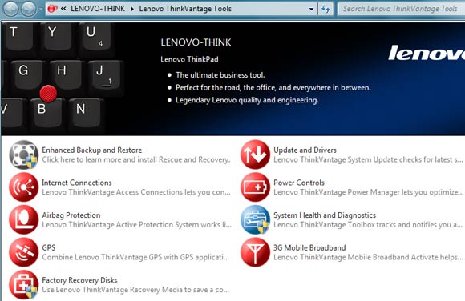Open the Airbag Protection title link

71,215
